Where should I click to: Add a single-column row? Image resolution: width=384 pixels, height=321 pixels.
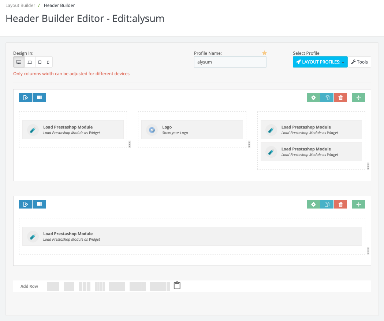point(53,286)
